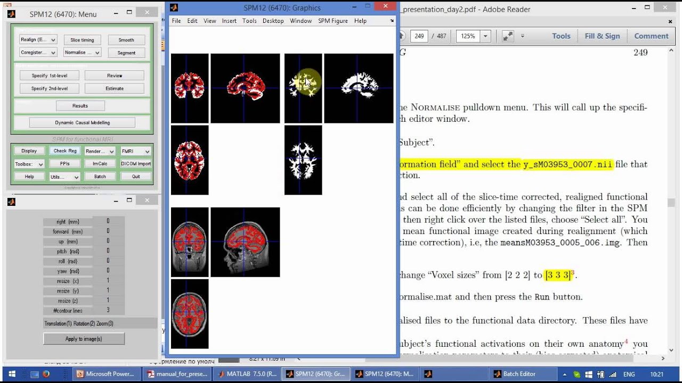
Task: Open the Normalise dropdown in SPM Menu
Action: coord(82,53)
